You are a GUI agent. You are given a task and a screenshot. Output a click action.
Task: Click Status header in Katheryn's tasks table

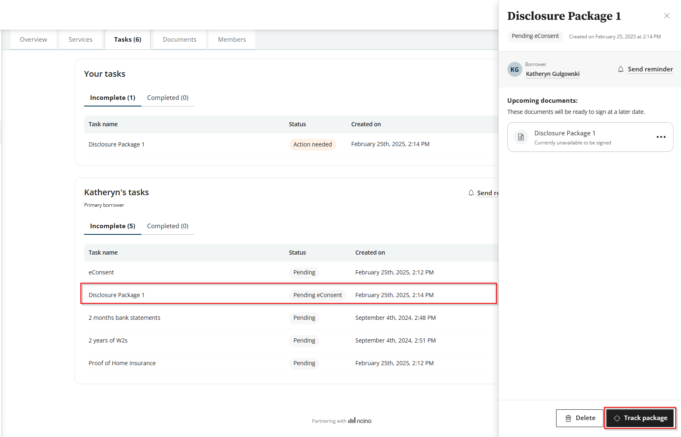[297, 253]
